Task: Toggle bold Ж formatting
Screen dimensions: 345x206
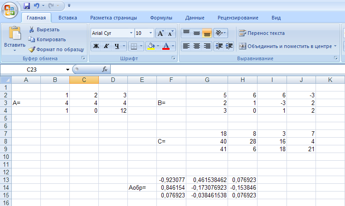Action: click(x=96, y=46)
